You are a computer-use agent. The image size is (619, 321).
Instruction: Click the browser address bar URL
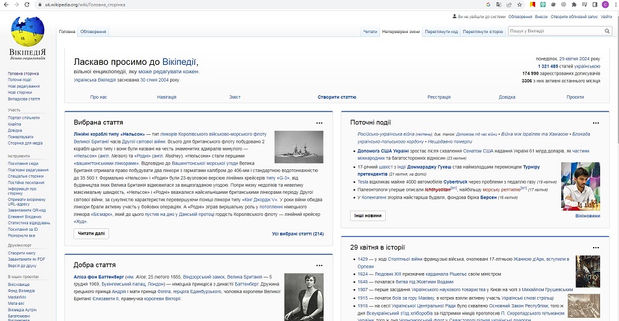pyautogui.click(x=85, y=5)
